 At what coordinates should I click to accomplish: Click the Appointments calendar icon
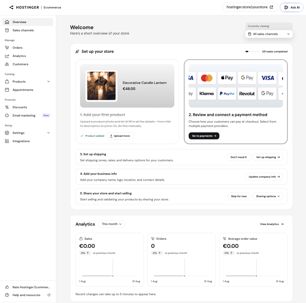point(7,90)
